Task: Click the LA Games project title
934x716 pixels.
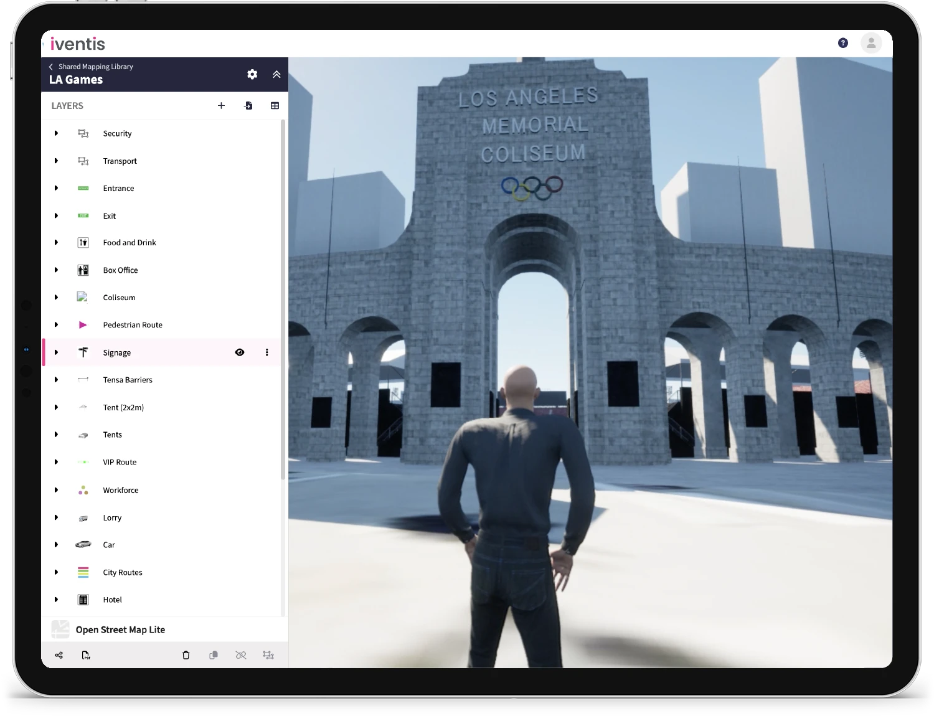Action: pos(76,80)
